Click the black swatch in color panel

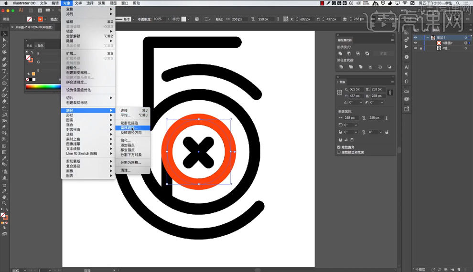pos(31,80)
